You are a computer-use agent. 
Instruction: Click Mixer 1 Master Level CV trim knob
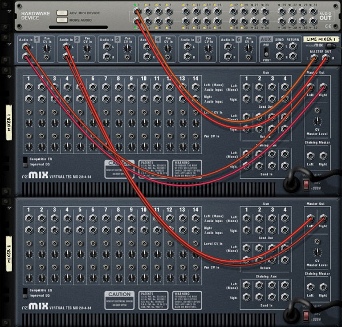click(x=317, y=120)
